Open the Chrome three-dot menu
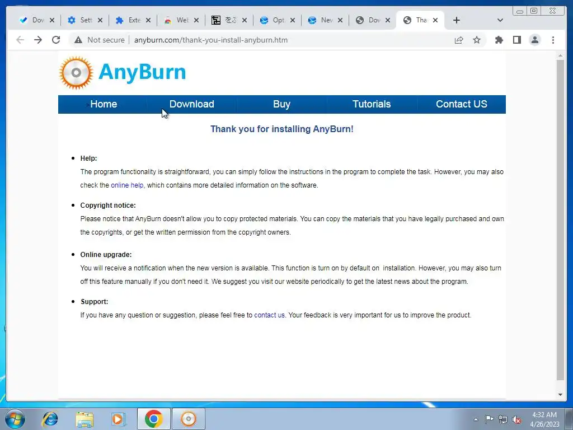This screenshot has width=573, height=430. point(553,40)
